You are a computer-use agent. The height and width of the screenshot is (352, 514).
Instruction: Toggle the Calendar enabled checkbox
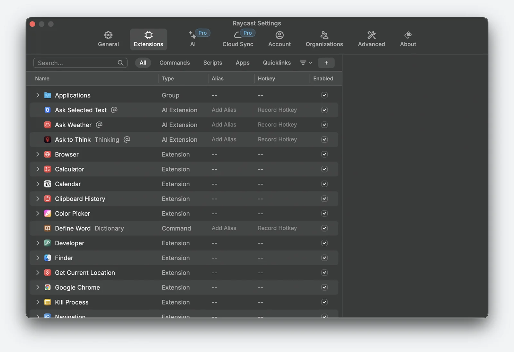point(324,184)
